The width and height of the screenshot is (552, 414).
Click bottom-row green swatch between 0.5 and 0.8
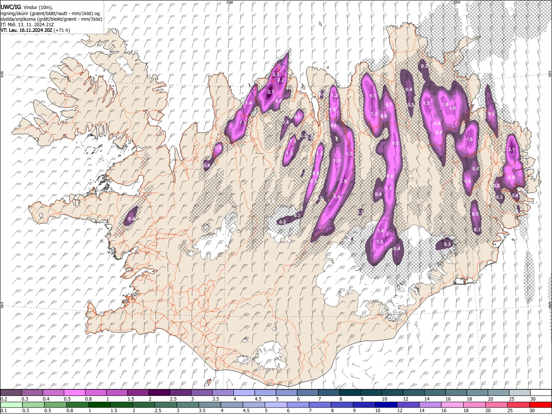pos(55,405)
